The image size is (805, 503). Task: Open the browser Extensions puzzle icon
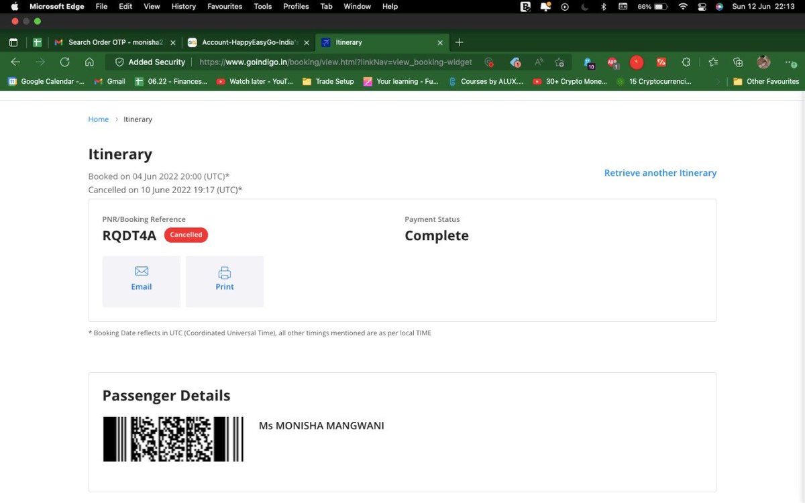click(686, 62)
